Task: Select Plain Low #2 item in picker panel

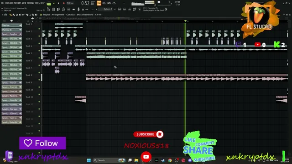Action: click(12, 30)
